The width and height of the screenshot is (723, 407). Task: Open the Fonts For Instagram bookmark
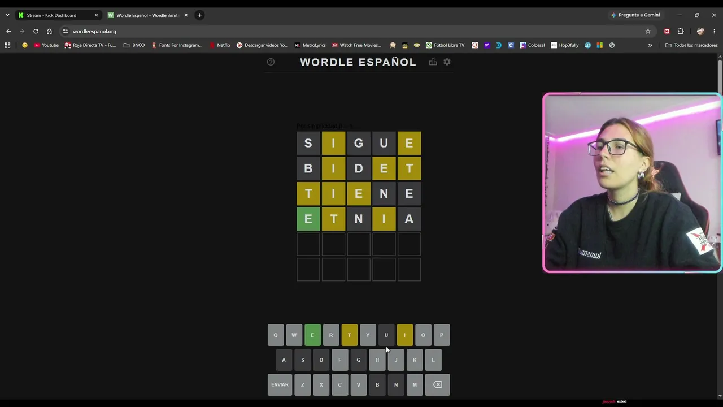pyautogui.click(x=177, y=45)
